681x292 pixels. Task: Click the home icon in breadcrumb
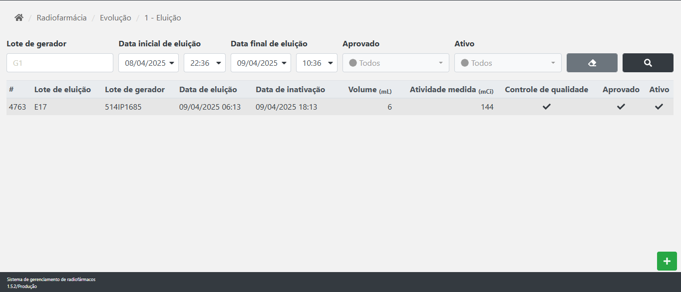coord(19,18)
